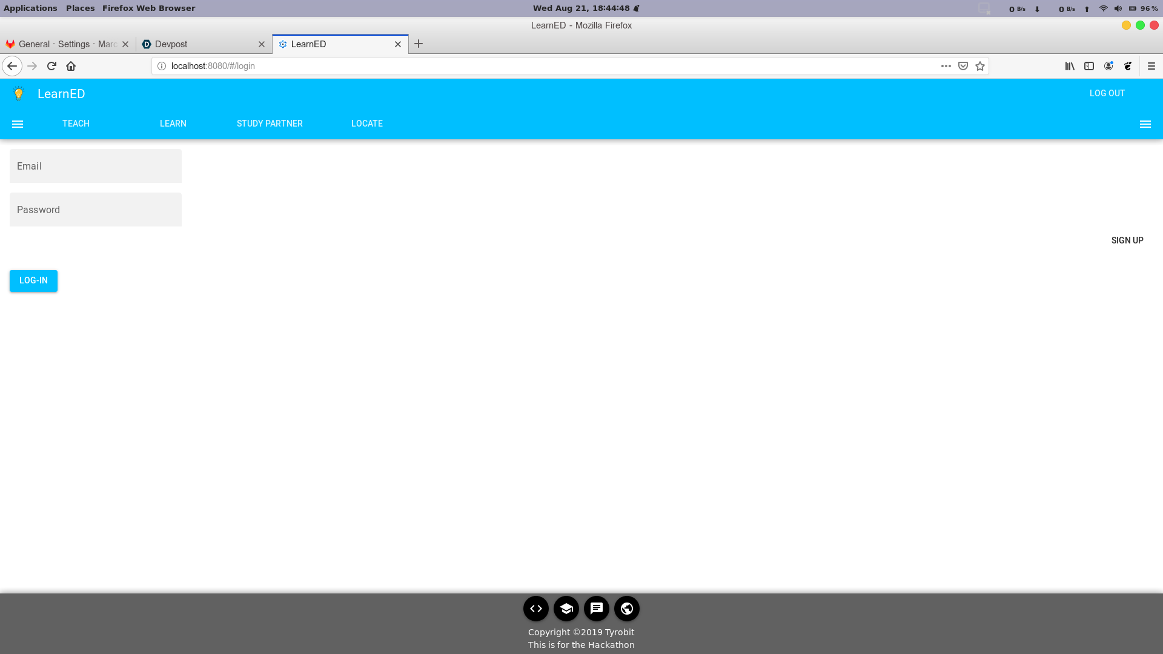Open page actions three-dot menu
Image resolution: width=1163 pixels, height=654 pixels.
[946, 66]
